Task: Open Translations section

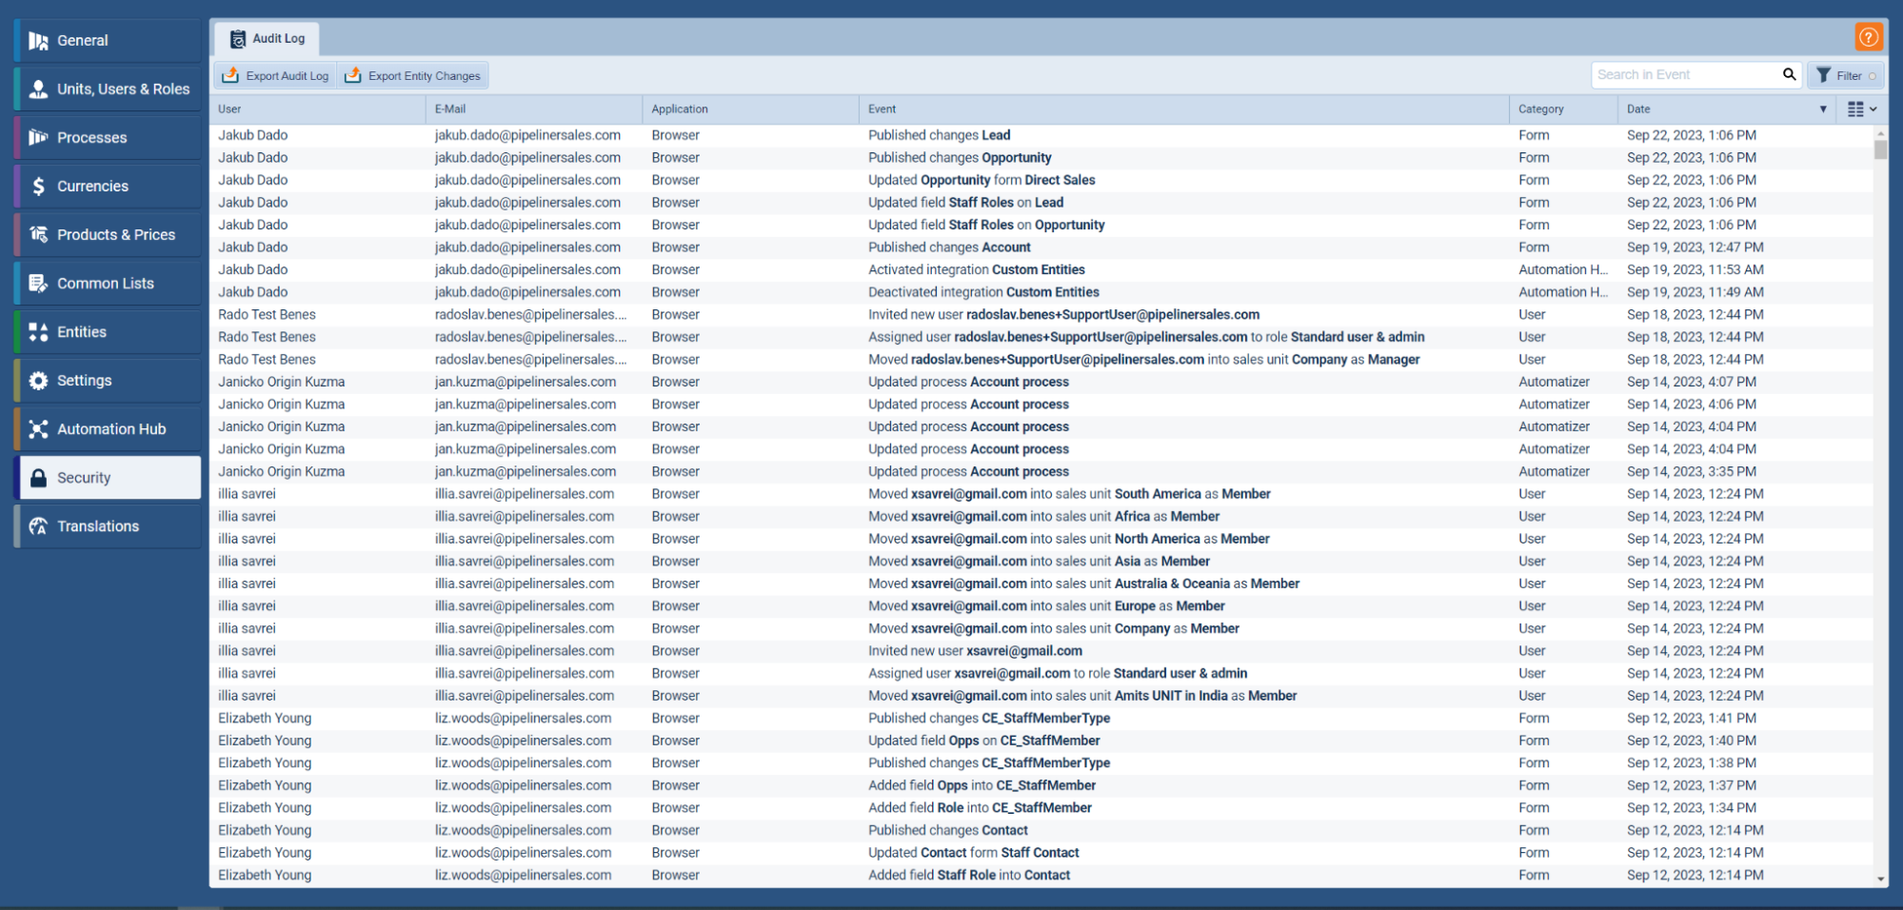Action: point(108,526)
